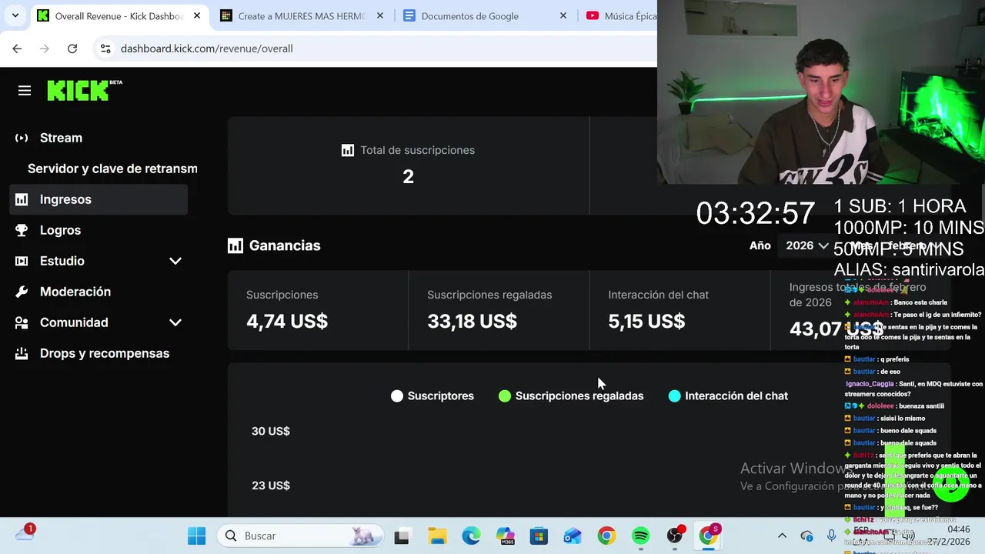Open Logros in the sidebar
This screenshot has width=985, height=554.
click(60, 230)
